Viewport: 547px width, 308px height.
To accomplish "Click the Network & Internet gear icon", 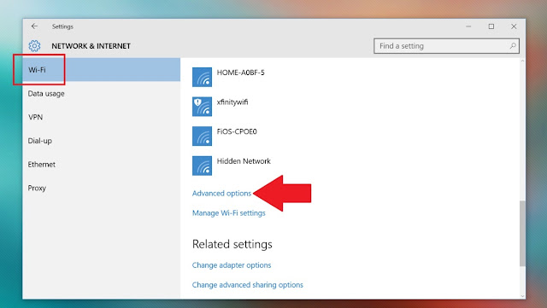I will pos(34,46).
